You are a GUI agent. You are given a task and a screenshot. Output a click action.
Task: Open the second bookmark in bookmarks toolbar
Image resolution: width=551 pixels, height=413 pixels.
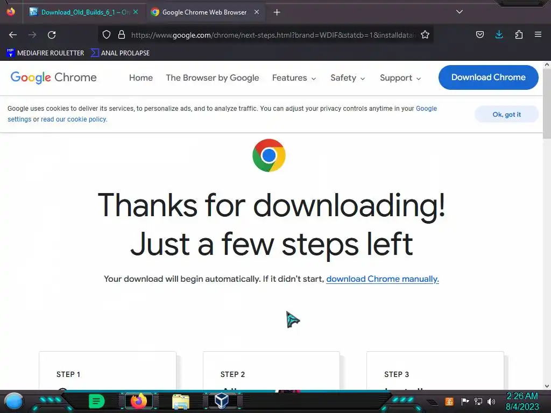click(120, 53)
